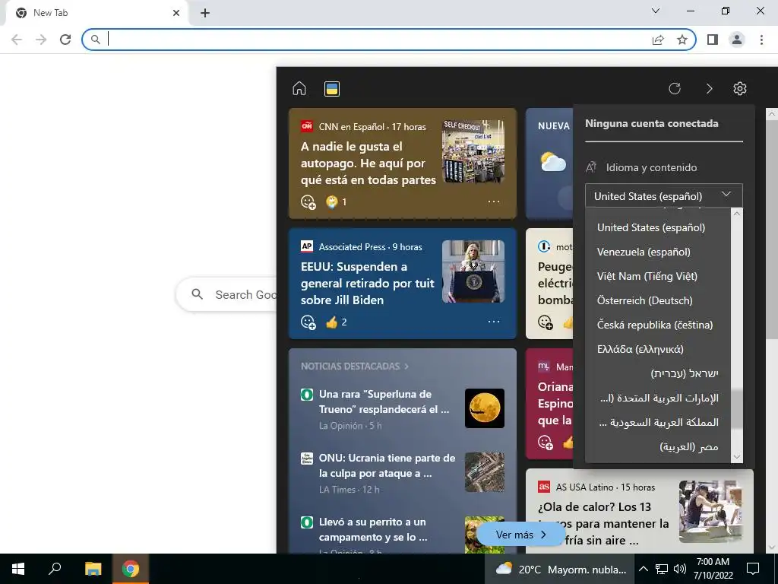
Task: Open the Superluna de Trueno story
Action: pyautogui.click(x=384, y=401)
